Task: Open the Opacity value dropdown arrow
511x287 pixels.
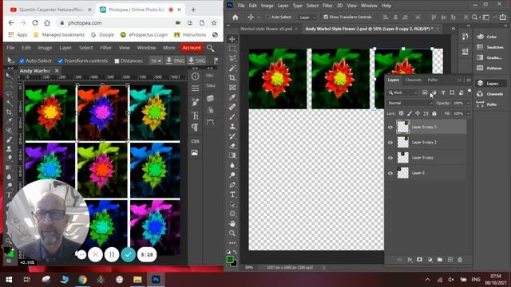Action: 469,103
